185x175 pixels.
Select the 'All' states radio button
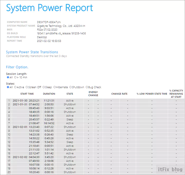click(x=8, y=87)
